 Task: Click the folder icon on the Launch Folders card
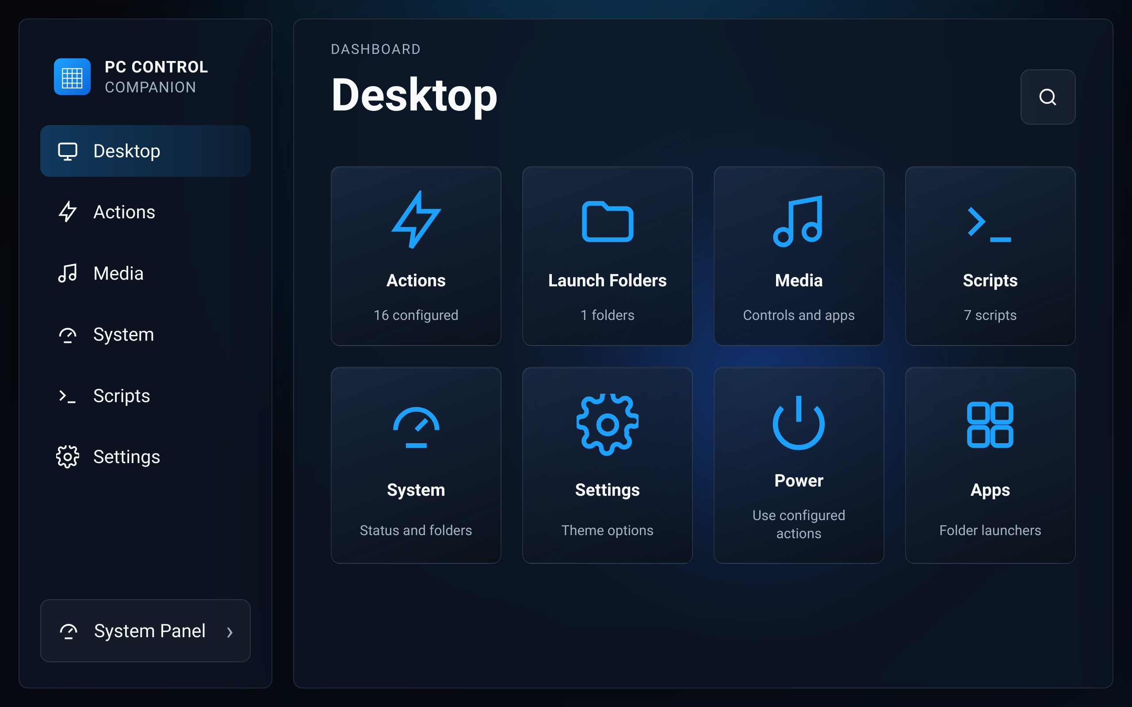pos(607,221)
